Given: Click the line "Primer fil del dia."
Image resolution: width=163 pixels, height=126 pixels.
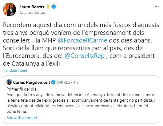Looking at the screenshot, I should (x=22, y=89).
